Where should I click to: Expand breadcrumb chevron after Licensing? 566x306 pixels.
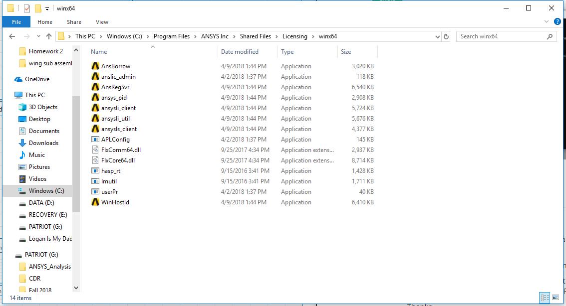(313, 36)
